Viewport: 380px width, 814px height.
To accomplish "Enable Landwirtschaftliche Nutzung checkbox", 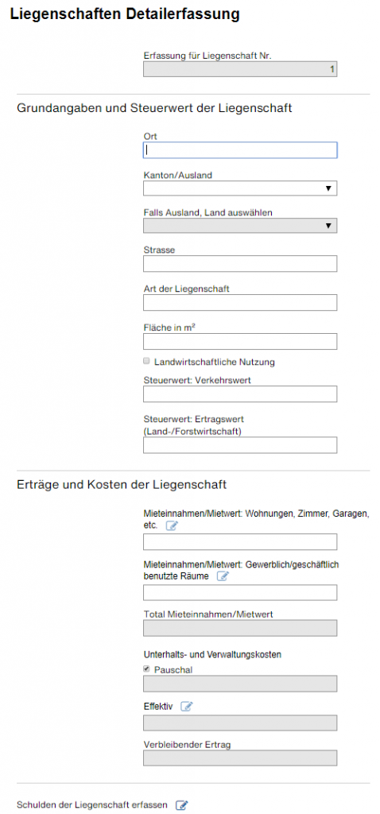I will click(147, 361).
